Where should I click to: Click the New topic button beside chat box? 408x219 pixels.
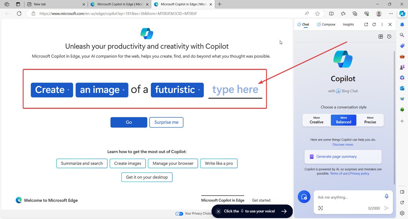(x=304, y=197)
